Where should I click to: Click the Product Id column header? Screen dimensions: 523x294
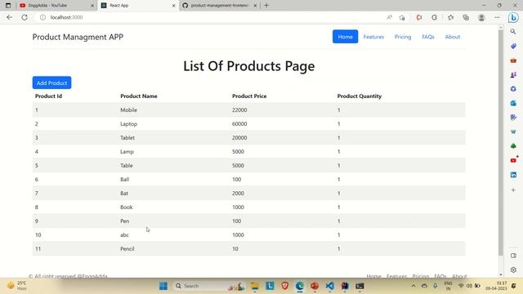click(48, 96)
